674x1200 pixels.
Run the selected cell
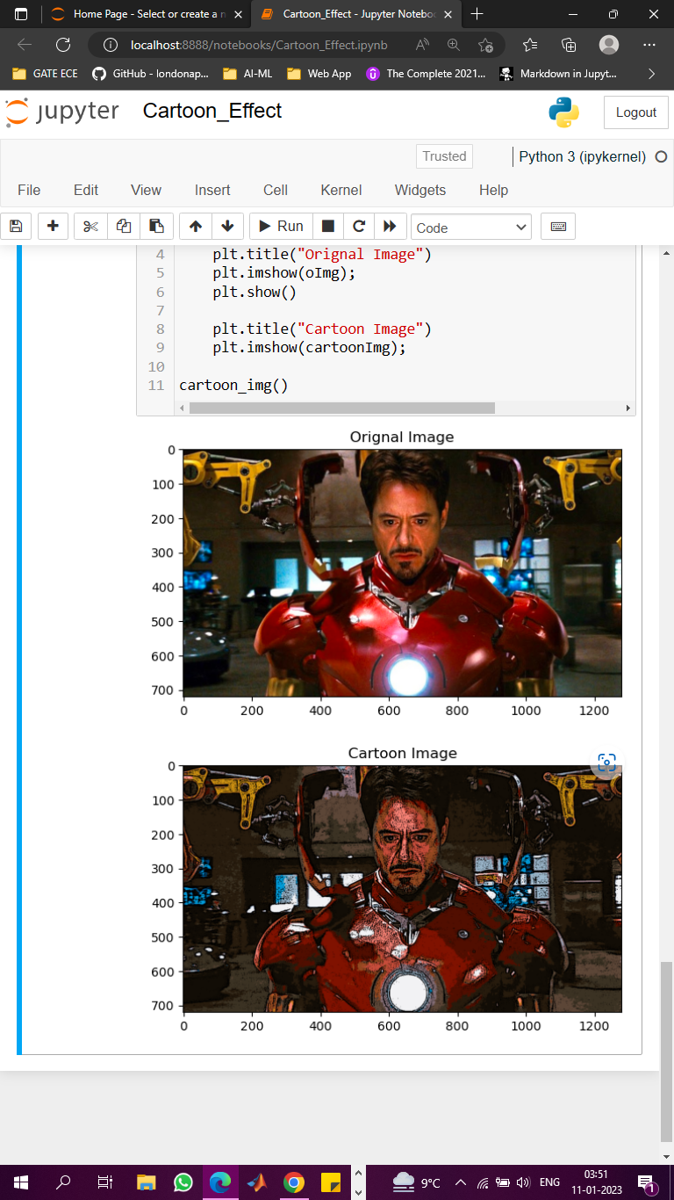click(x=281, y=227)
